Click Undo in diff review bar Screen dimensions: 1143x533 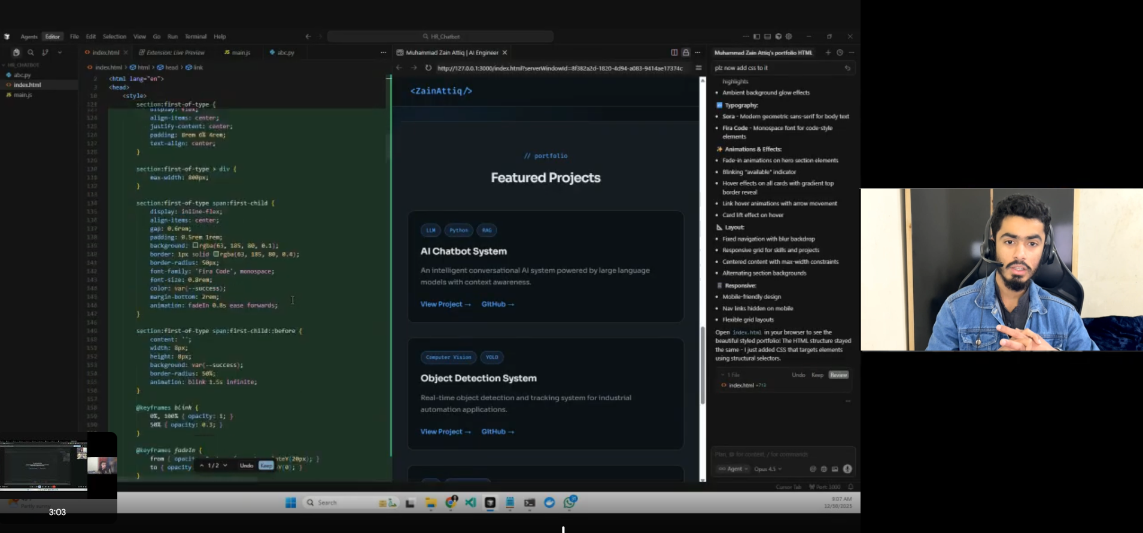(x=246, y=465)
